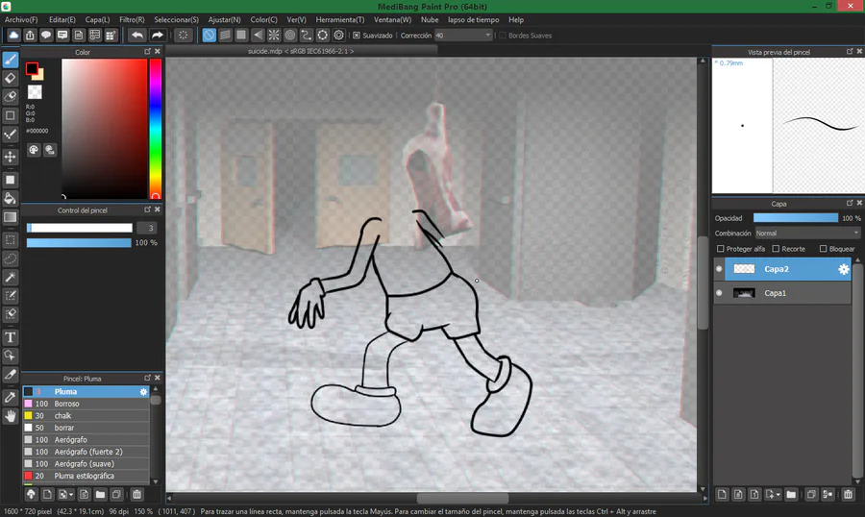Delete brush with trash icon in brush panel
Viewport: 865px width, 517px height.
point(136,494)
